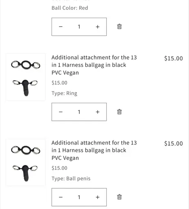
Task: Decrease quantity of the Ball penis type item
Action: click(61, 197)
